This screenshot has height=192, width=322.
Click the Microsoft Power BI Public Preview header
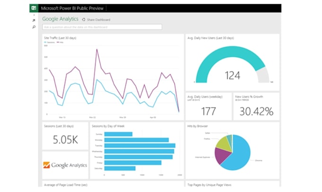72,9
